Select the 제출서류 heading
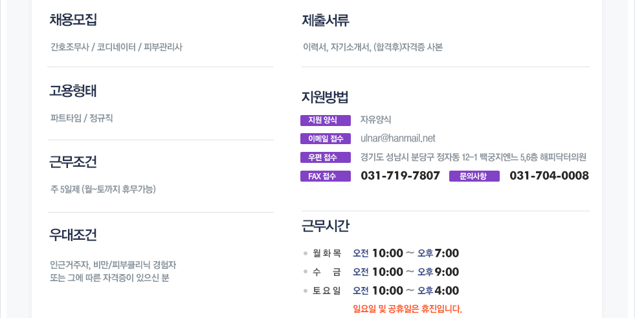Viewport: 635px width, 318px height. click(x=325, y=20)
